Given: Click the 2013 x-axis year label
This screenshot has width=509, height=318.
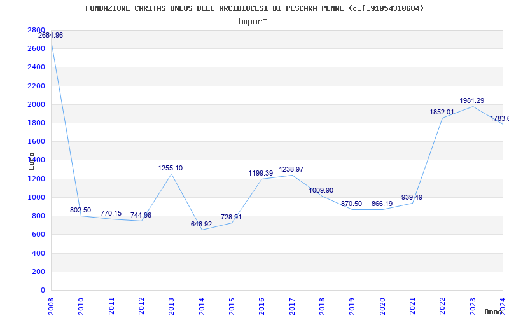Looking at the screenshot, I should point(171,307).
